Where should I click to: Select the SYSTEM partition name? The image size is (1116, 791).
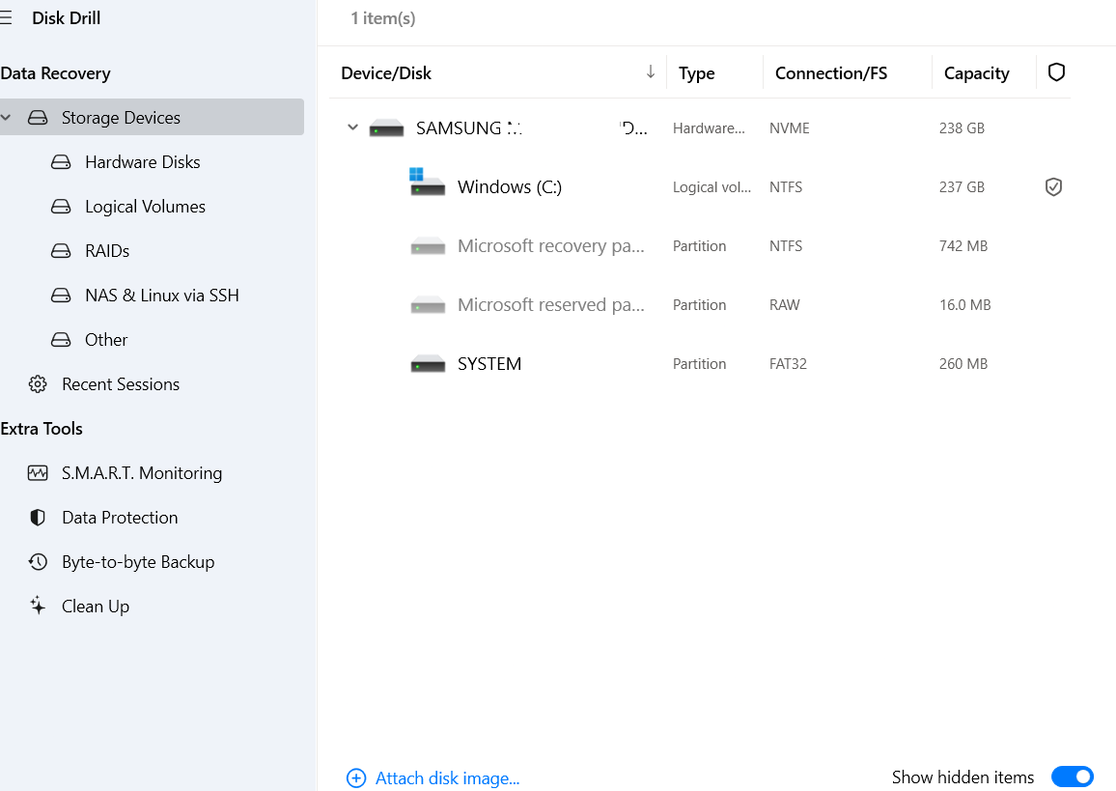tap(488, 364)
